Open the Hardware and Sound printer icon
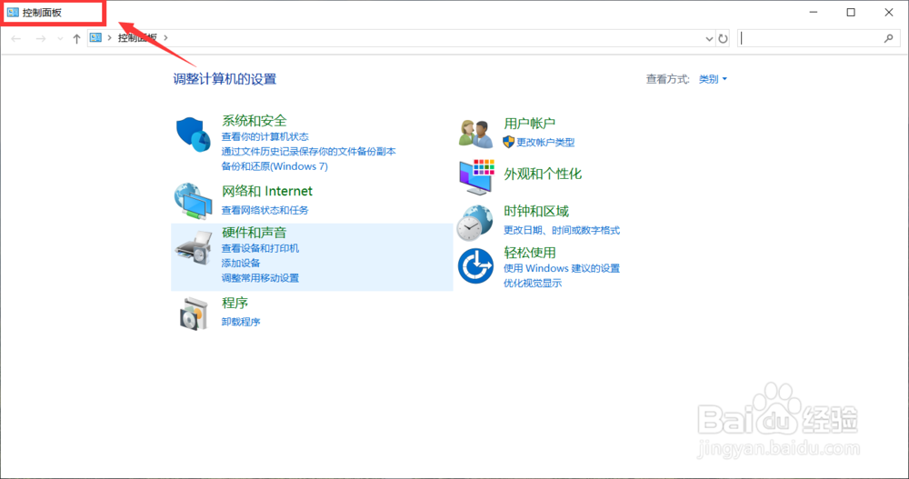This screenshot has width=909, height=479. (x=194, y=247)
